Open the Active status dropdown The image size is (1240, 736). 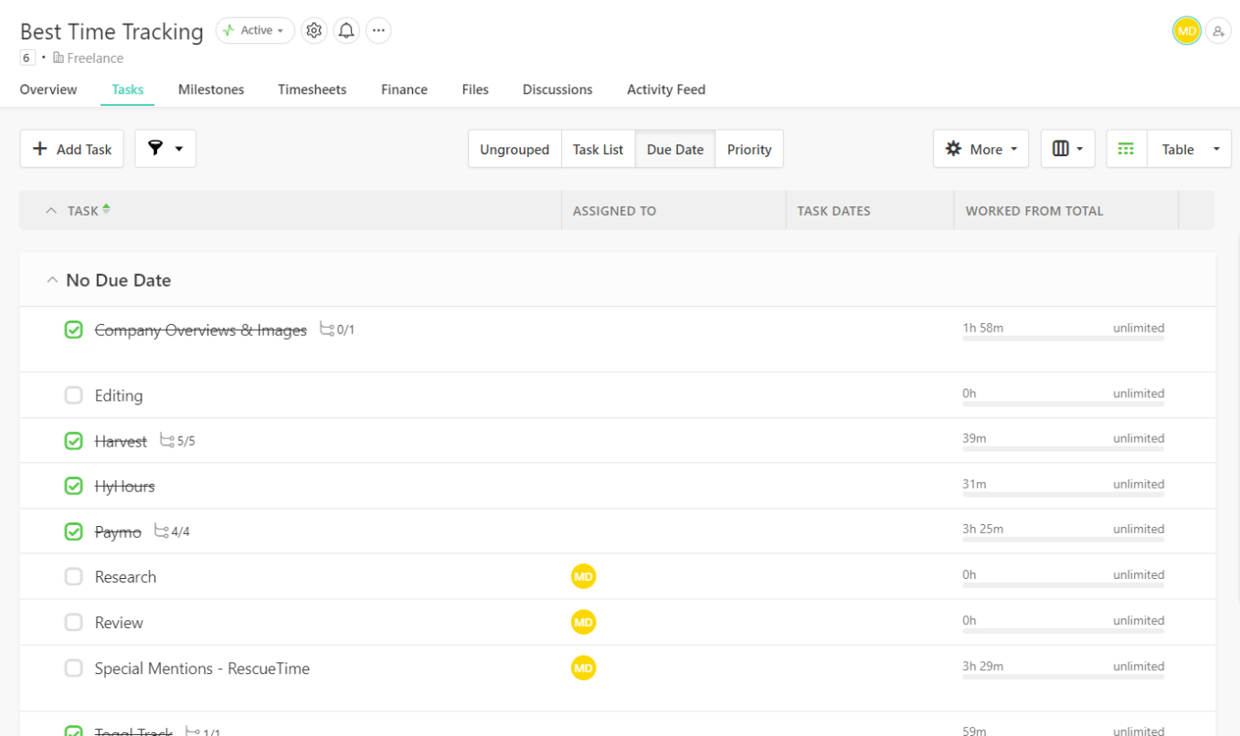pyautogui.click(x=255, y=30)
